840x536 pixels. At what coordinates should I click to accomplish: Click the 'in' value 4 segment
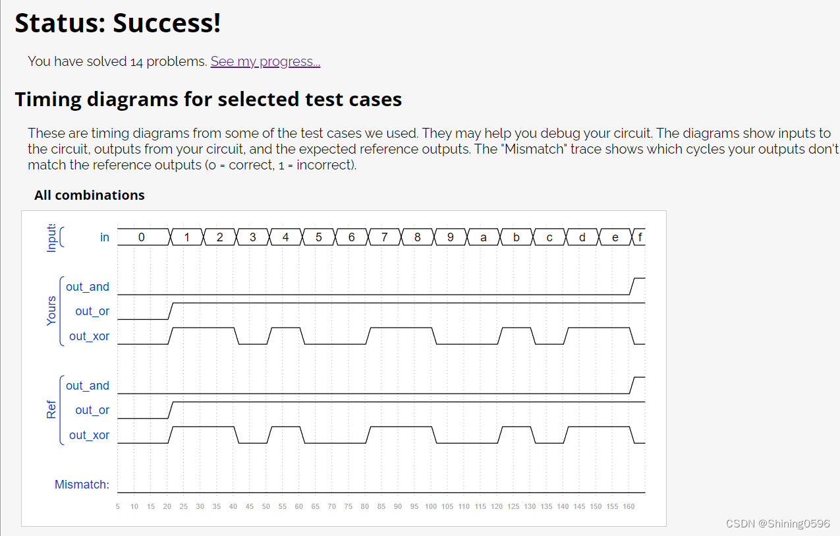[x=285, y=237]
